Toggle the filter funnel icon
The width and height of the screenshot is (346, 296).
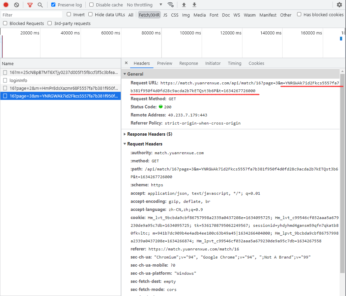(30, 5)
